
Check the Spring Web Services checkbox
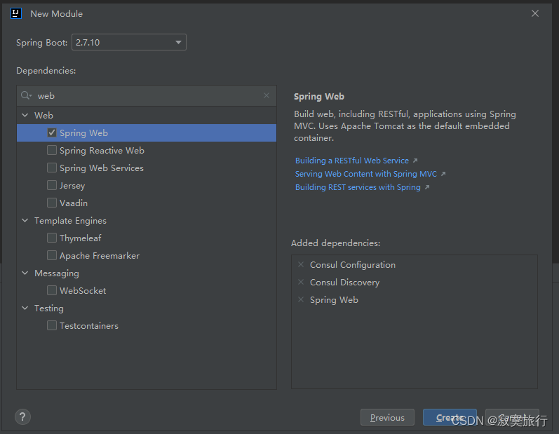point(52,168)
